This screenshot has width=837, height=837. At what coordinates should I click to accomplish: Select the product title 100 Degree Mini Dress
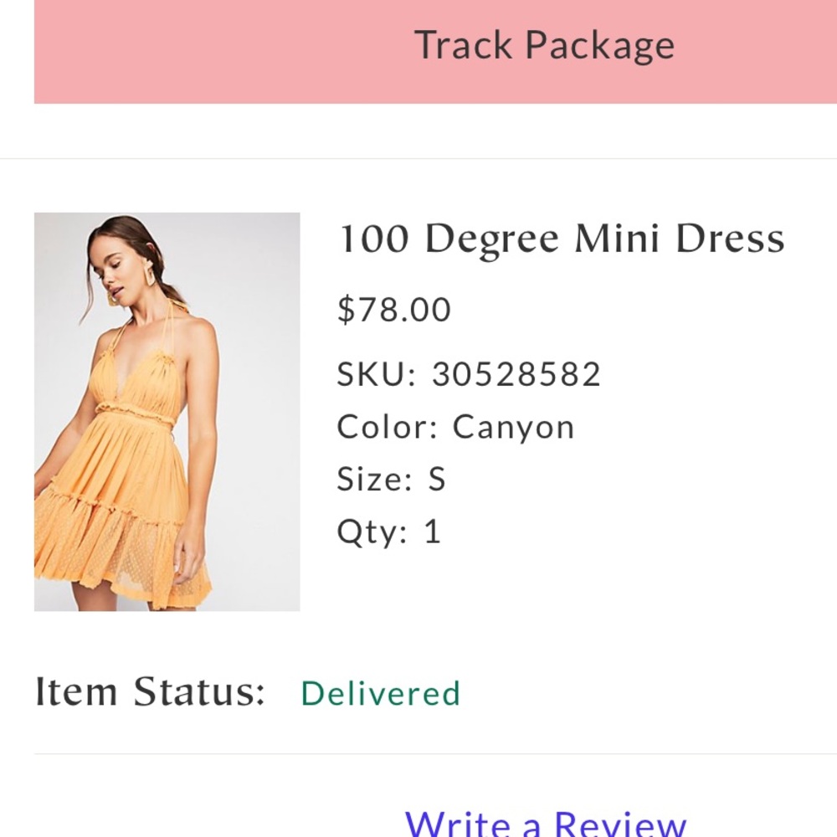point(560,238)
